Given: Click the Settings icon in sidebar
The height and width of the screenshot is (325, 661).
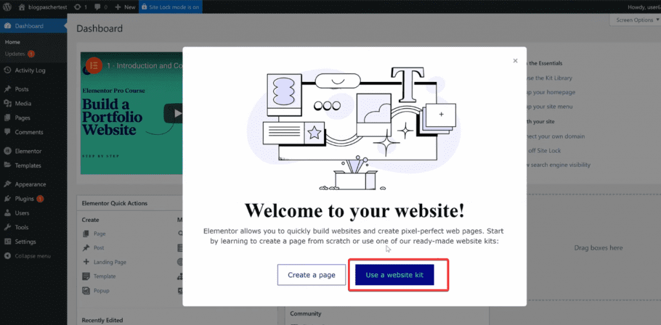Looking at the screenshot, I should click(7, 242).
